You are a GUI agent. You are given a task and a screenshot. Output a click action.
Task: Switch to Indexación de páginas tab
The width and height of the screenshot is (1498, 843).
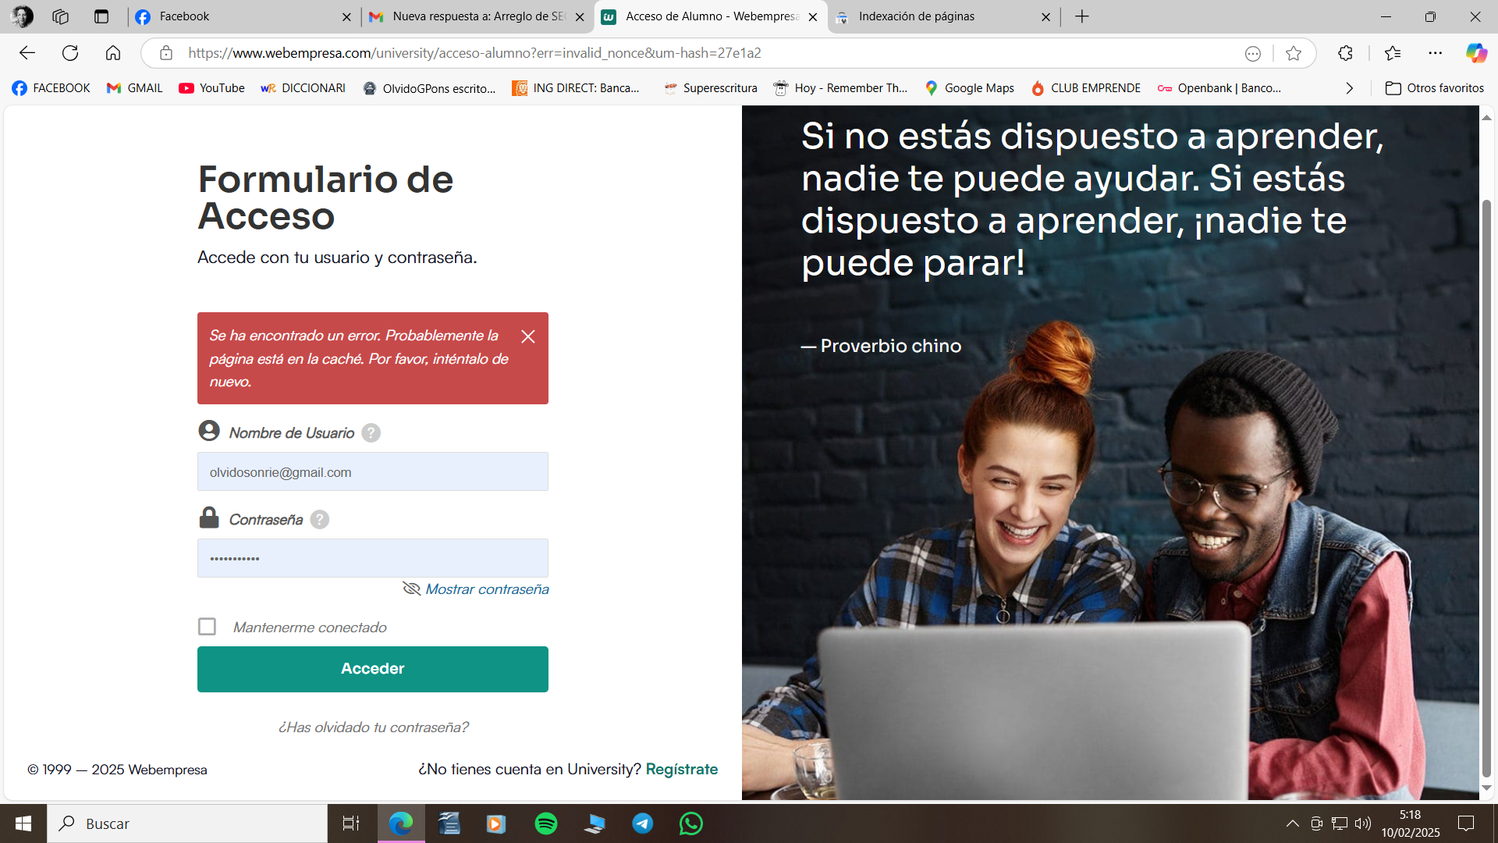[943, 16]
